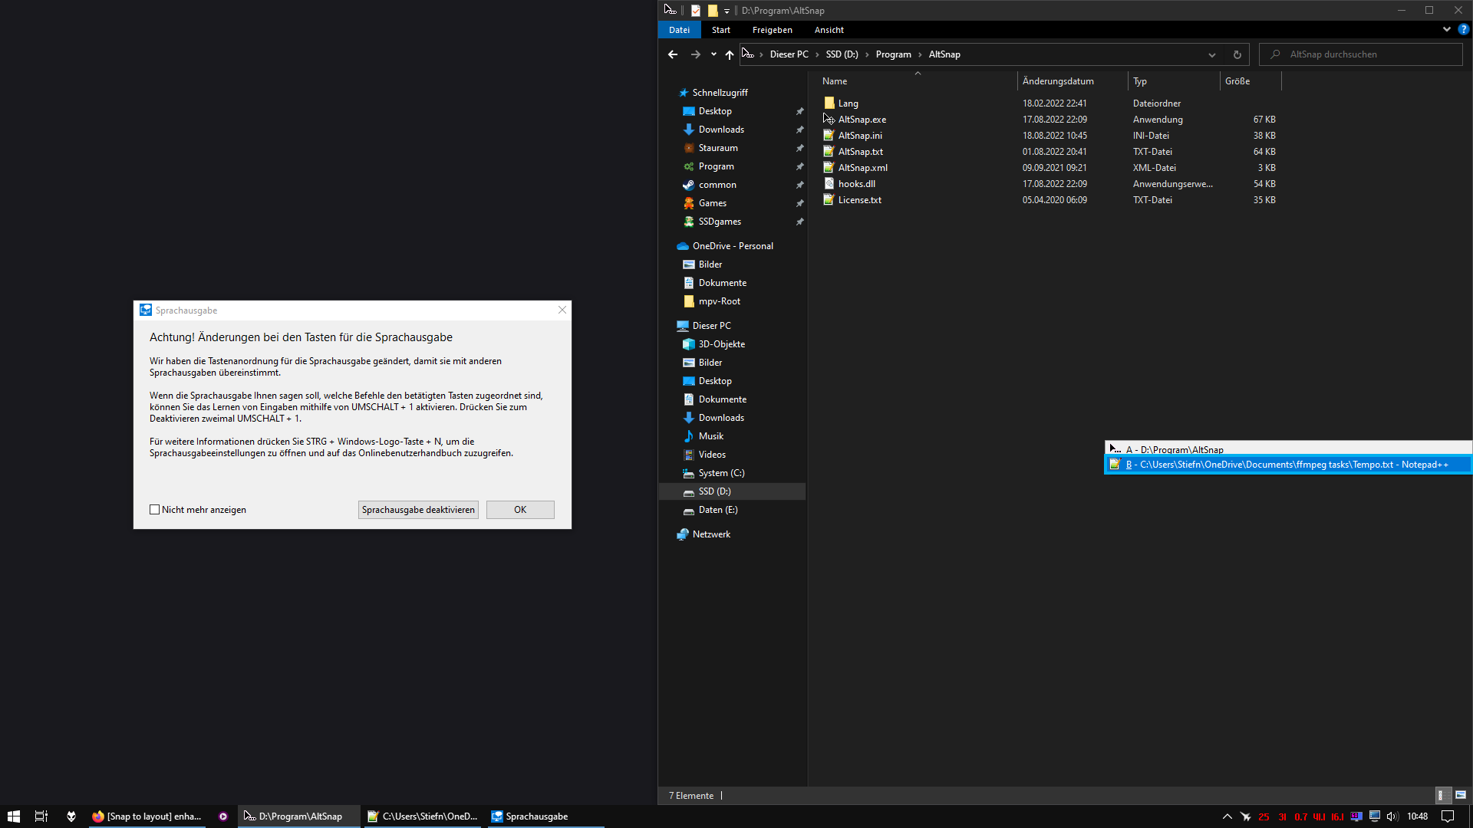Unpin Downloads from Schnellzugriff
Screen dimensions: 1473x828
point(799,129)
